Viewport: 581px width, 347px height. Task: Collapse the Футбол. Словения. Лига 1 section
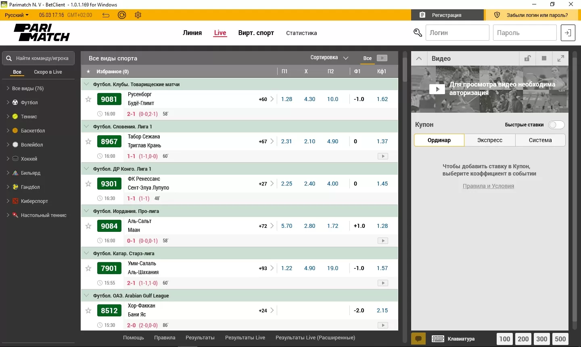(x=86, y=126)
